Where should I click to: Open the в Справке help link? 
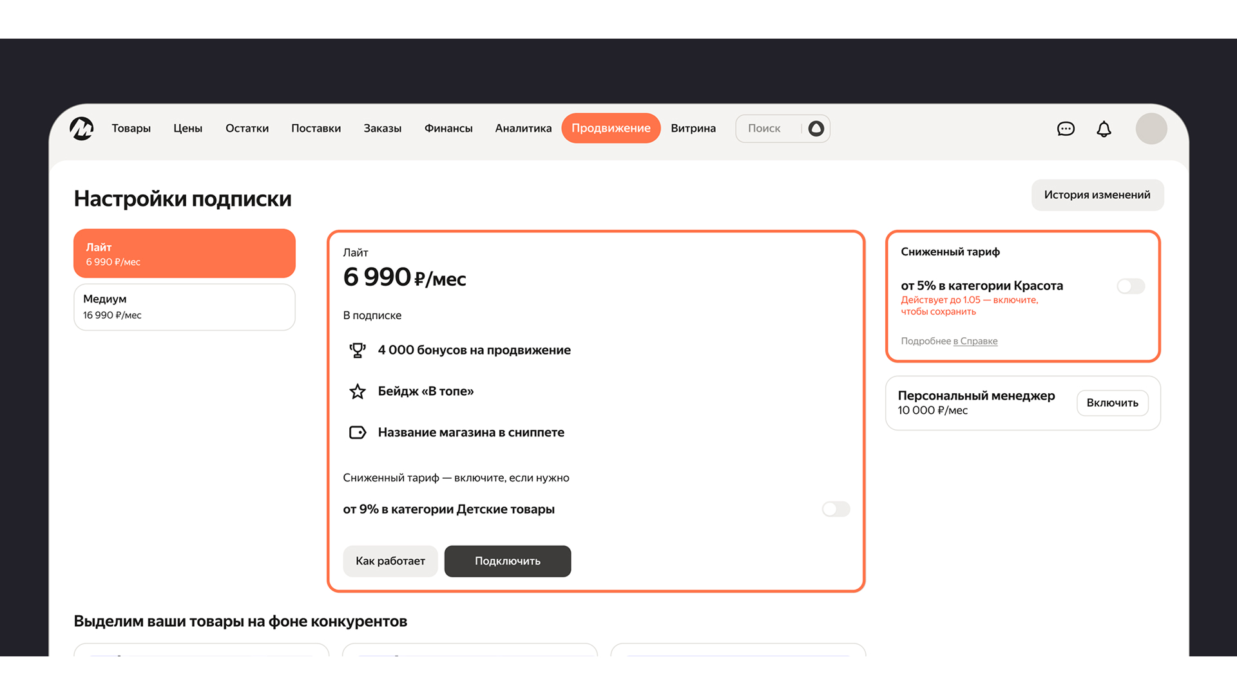tap(975, 341)
